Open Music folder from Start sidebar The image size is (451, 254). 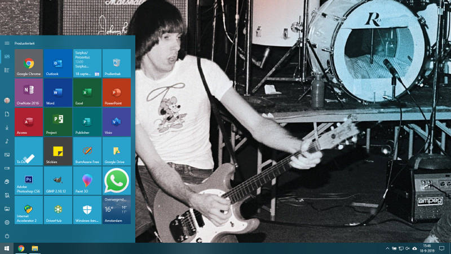click(x=7, y=141)
